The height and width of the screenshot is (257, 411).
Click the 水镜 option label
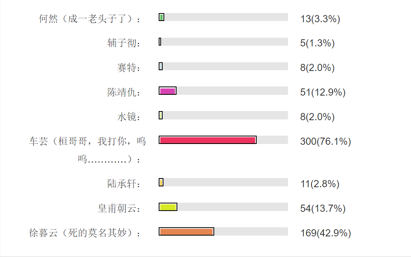click(129, 117)
